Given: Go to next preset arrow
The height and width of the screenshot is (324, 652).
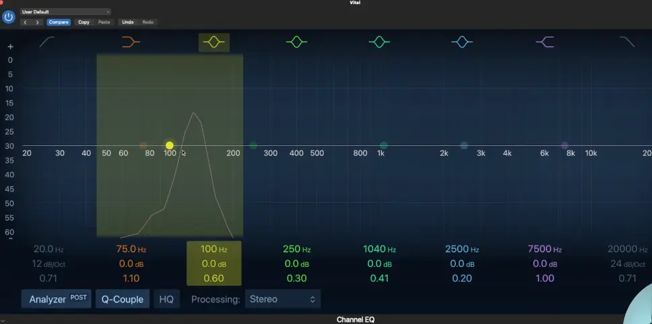Looking at the screenshot, I should tap(38, 22).
